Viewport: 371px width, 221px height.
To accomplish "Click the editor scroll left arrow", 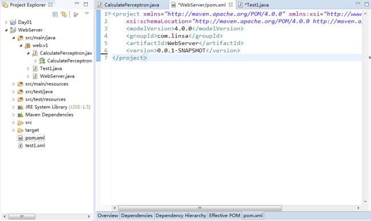I will (115, 208).
